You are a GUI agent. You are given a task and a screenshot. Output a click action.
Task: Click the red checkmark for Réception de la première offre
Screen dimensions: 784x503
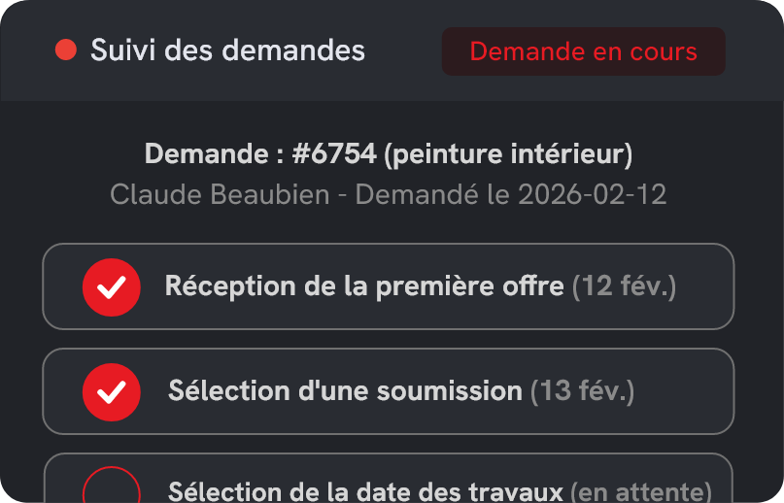(112, 286)
